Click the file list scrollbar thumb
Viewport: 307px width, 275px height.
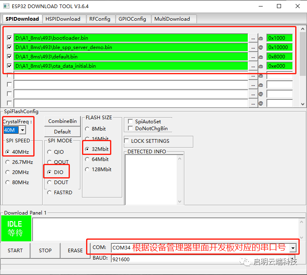[x=303, y=54]
